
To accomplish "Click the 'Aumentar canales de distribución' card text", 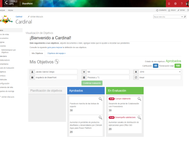I will pyautogui.click(x=124, y=124).
